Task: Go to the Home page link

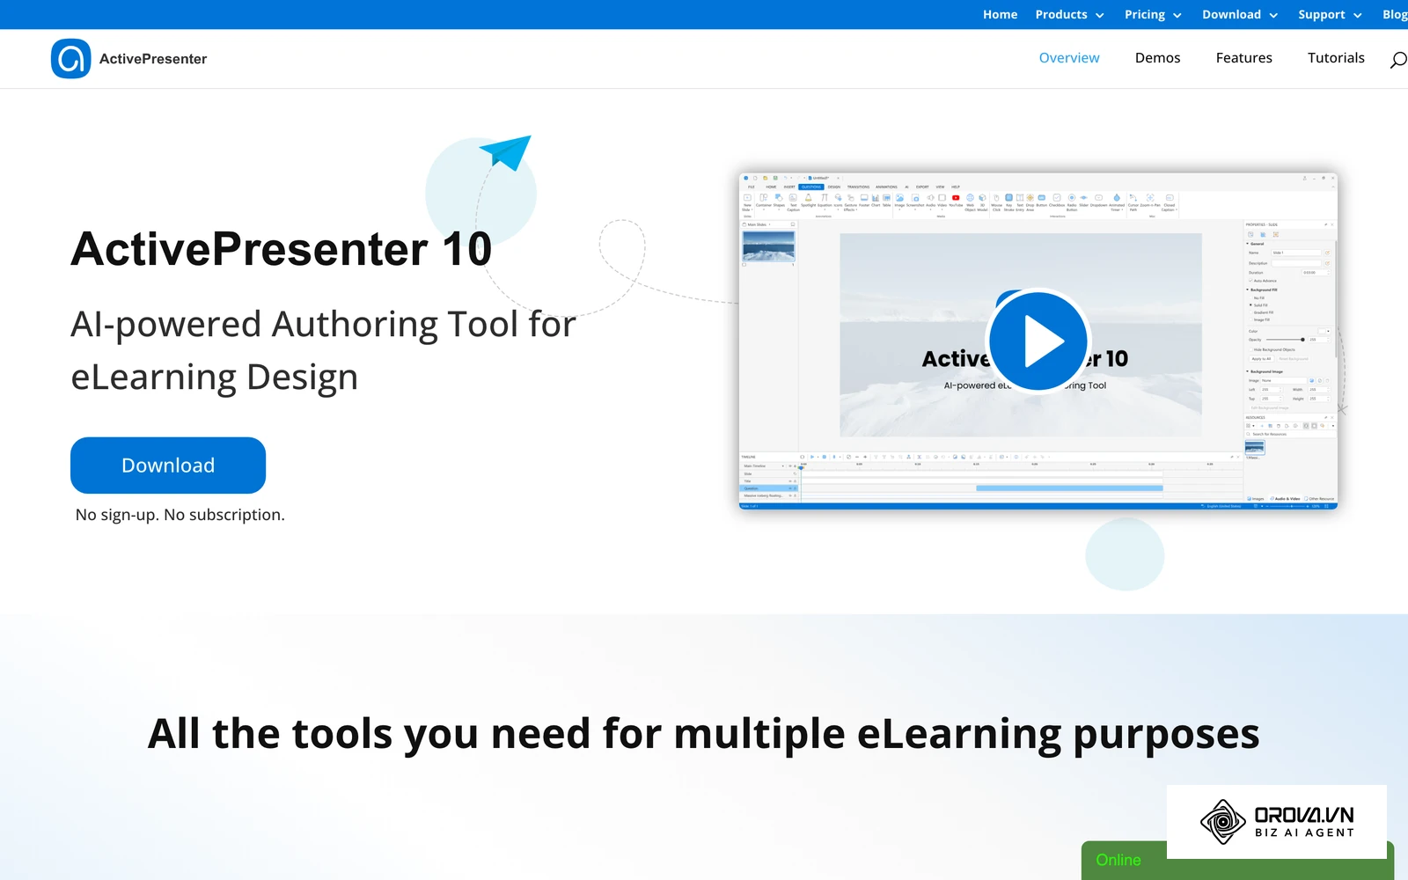Action: [x=1000, y=15]
